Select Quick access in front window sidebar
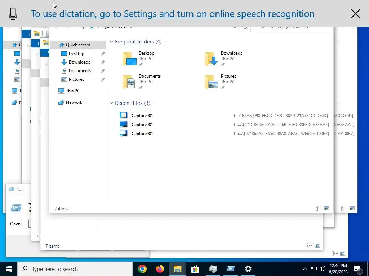 click(78, 45)
